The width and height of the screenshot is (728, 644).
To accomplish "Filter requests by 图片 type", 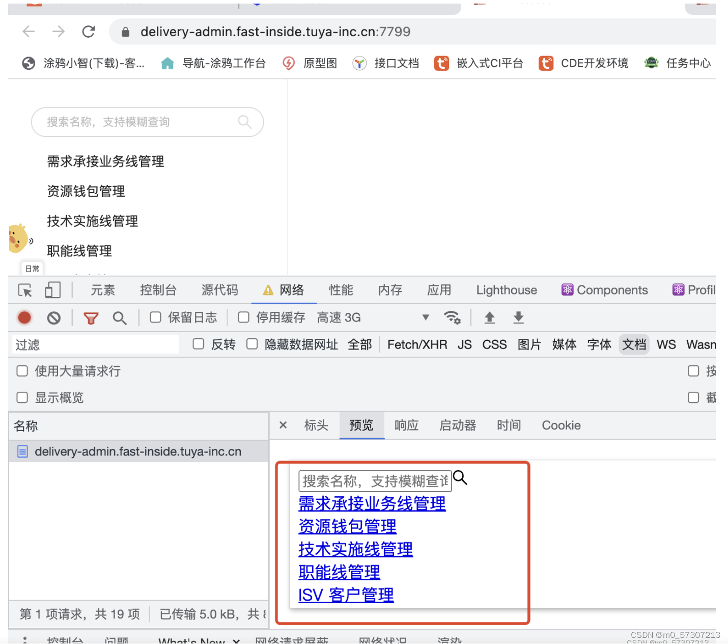I will (529, 345).
